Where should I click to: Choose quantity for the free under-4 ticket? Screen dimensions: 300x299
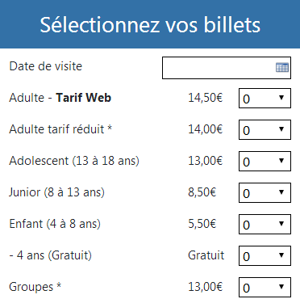pyautogui.click(x=265, y=255)
